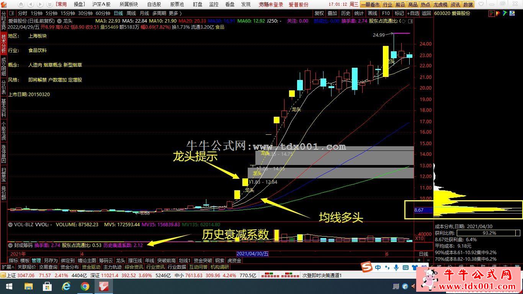Open 资金驱动 bottom tab
Screen dimensions: 523x294
[91, 267]
